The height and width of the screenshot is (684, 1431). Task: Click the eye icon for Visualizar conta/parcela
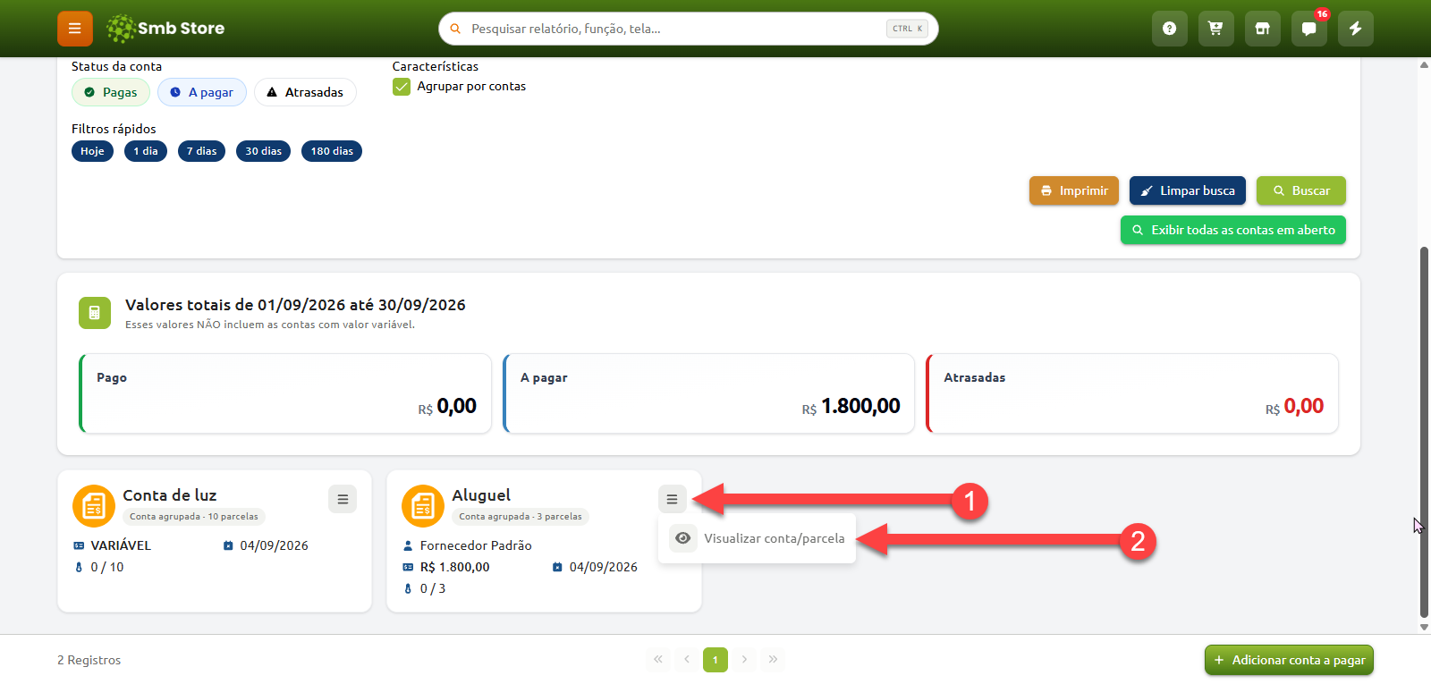coord(683,538)
